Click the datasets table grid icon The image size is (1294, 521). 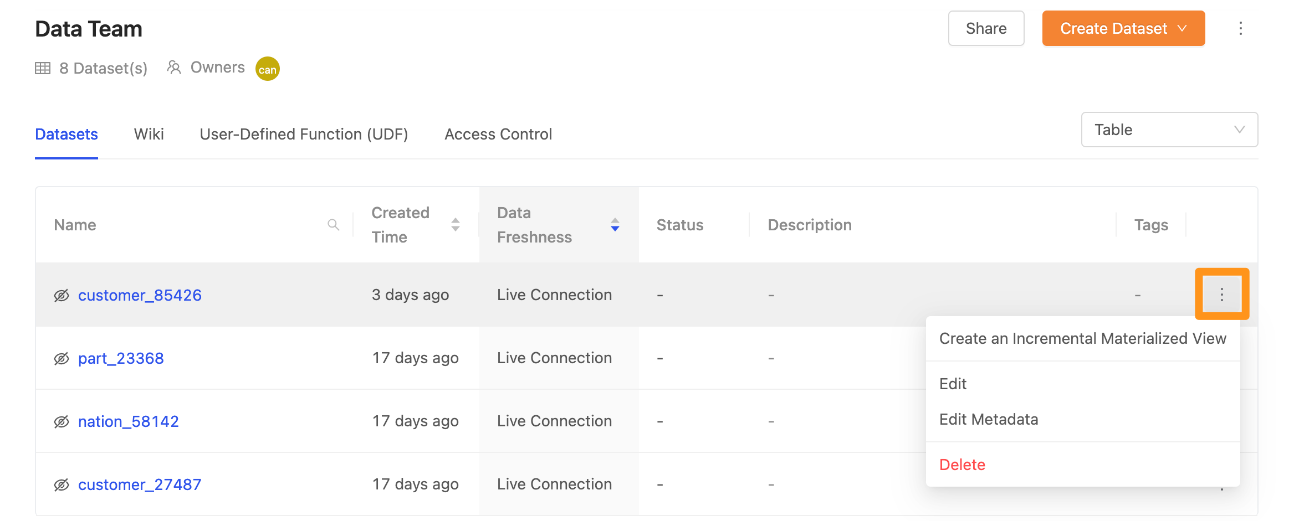43,68
